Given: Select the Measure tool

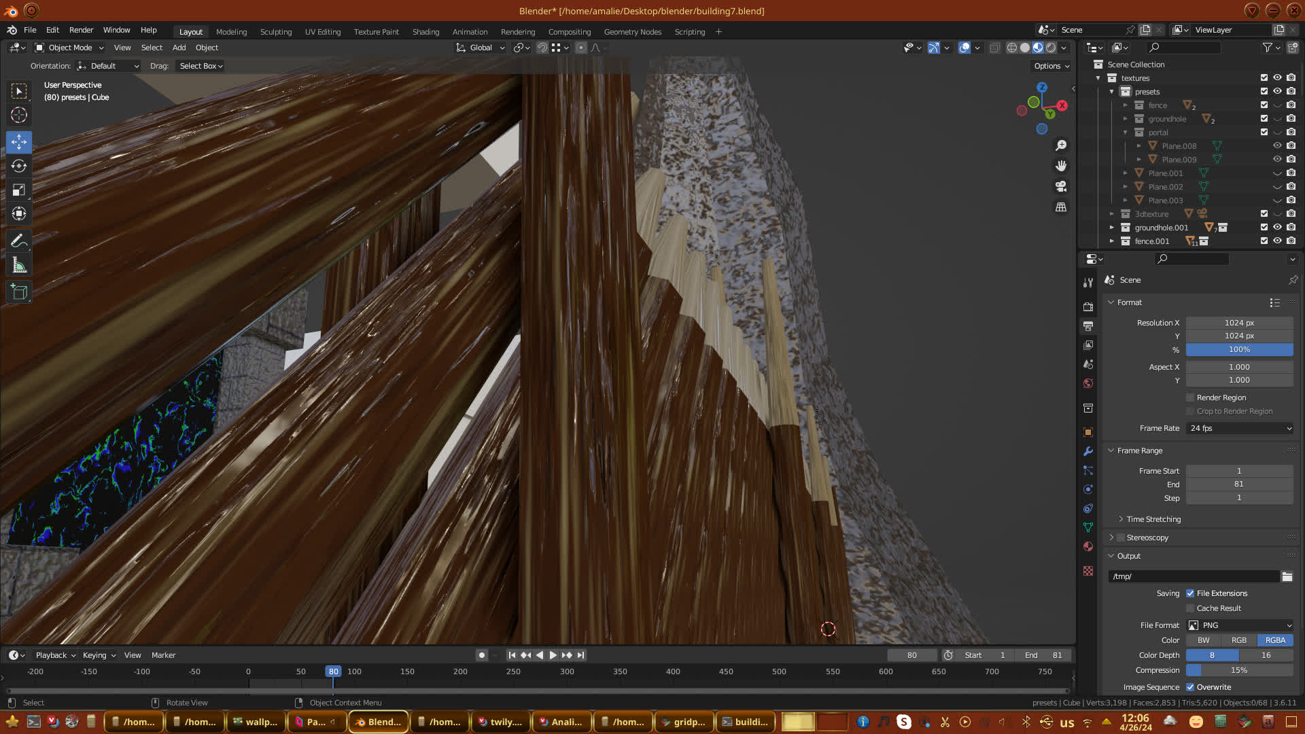Looking at the screenshot, I should pyautogui.click(x=19, y=266).
